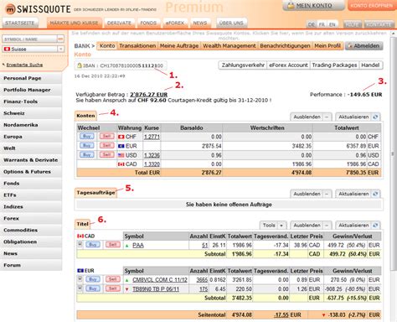The image size is (397, 322).
Task: Click the Handel button
Action: point(370,65)
